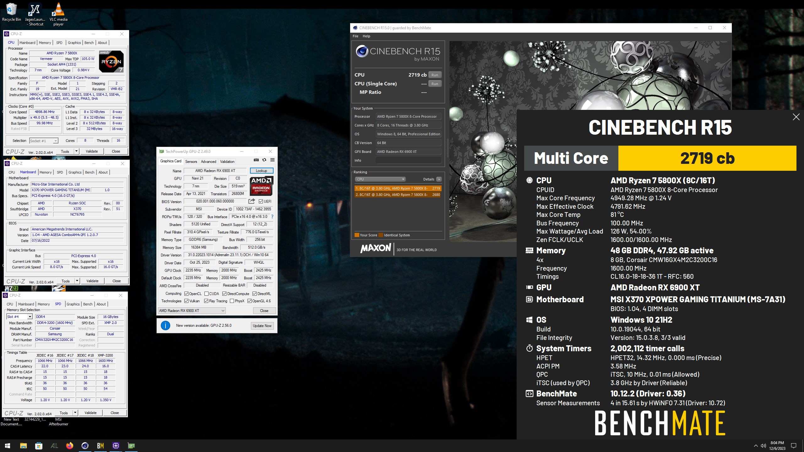Click the Ryzen 7 logo in CPU-Z
This screenshot has height=452, width=804.
click(111, 62)
